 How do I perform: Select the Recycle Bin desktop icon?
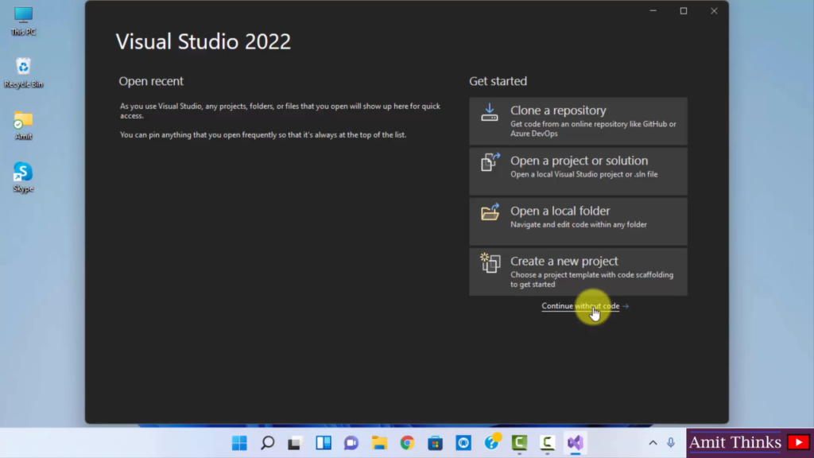point(23,72)
